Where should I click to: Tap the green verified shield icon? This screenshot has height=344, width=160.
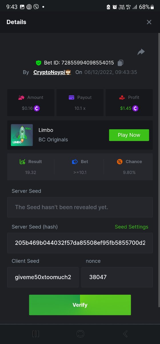(39, 63)
